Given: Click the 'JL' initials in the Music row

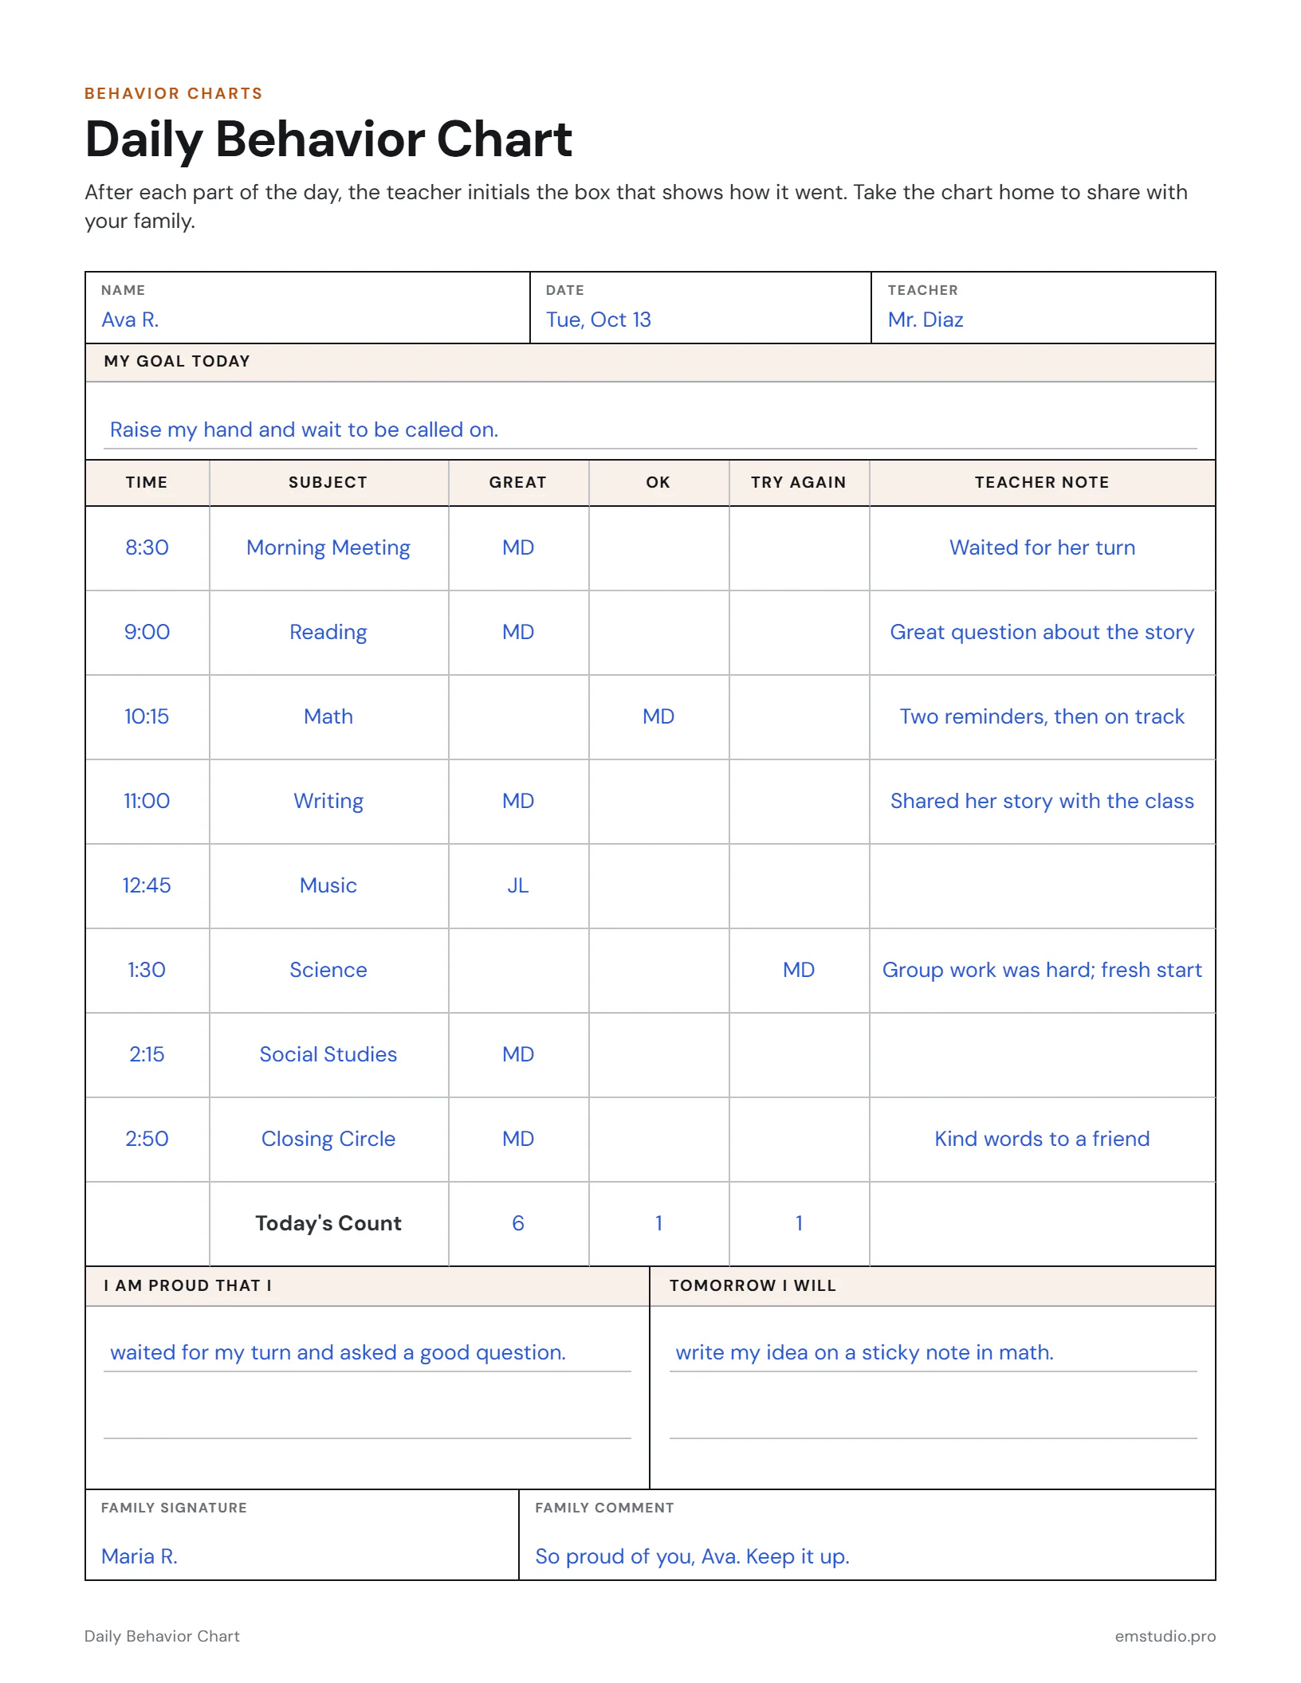Looking at the screenshot, I should pos(518,885).
